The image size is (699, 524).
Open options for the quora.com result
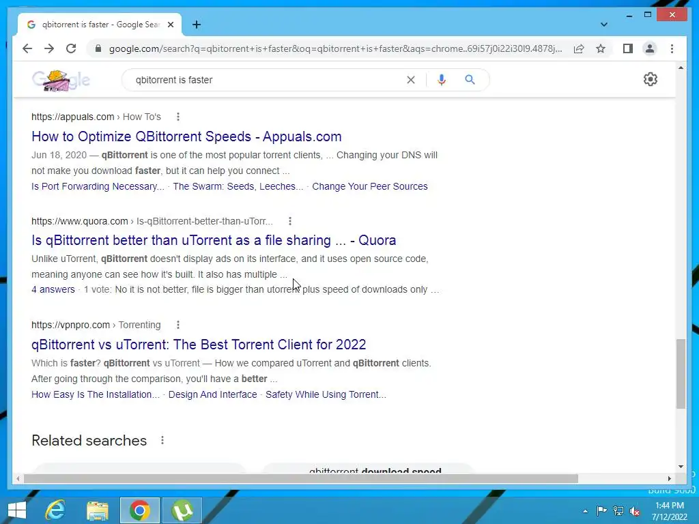pos(289,221)
